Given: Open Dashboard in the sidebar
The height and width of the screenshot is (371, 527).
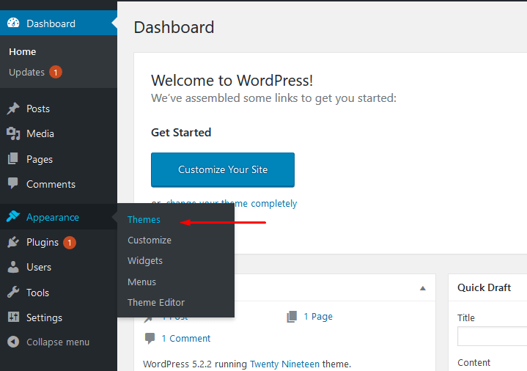Looking at the screenshot, I should (59, 23).
